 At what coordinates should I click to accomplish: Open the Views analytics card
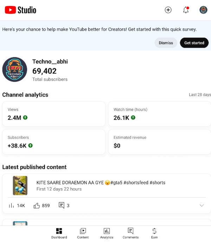54,114
